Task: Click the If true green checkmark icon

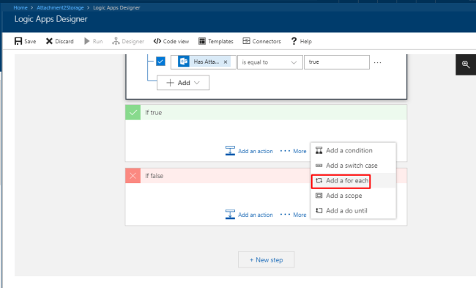Action: [133, 112]
